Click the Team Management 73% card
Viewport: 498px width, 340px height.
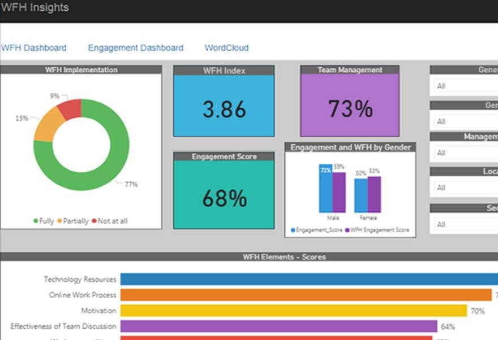[350, 105]
